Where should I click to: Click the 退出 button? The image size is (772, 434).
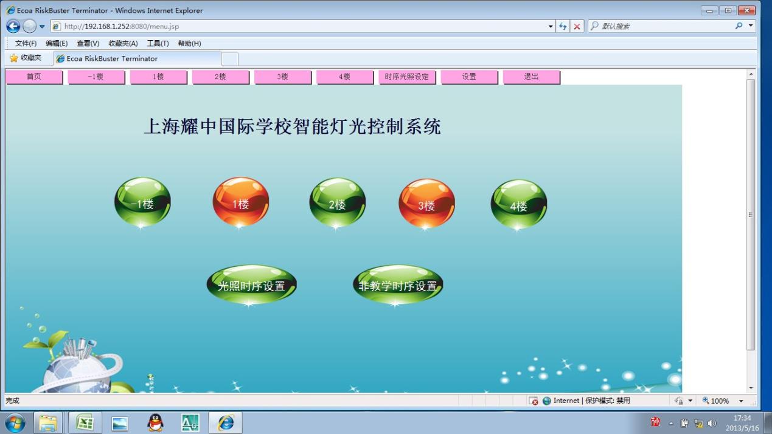point(531,77)
